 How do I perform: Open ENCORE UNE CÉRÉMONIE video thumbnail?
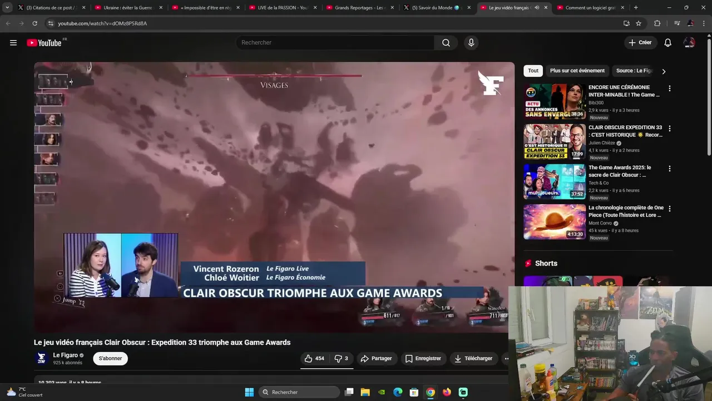(x=555, y=101)
